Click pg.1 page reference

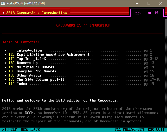point(148,51)
